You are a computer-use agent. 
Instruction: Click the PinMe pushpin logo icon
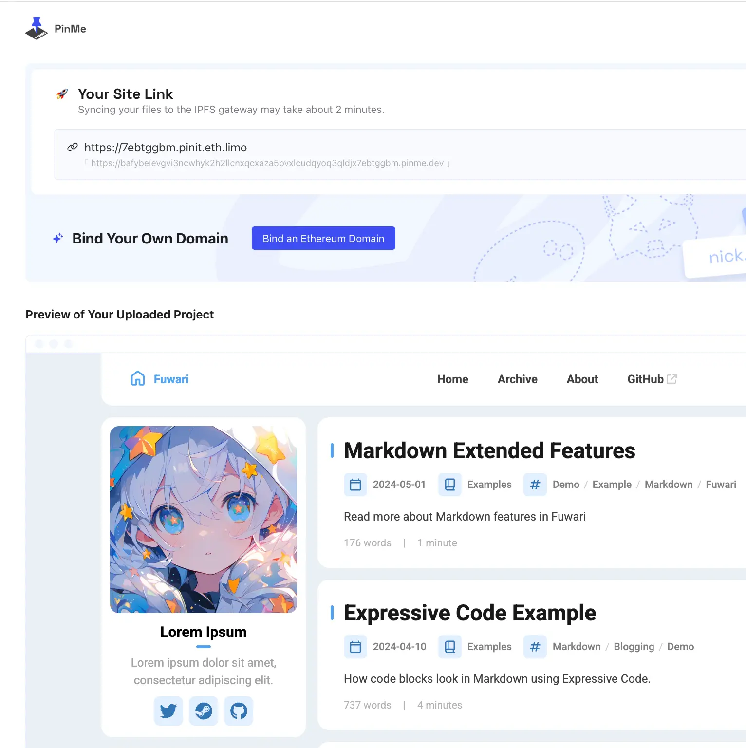pos(37,28)
